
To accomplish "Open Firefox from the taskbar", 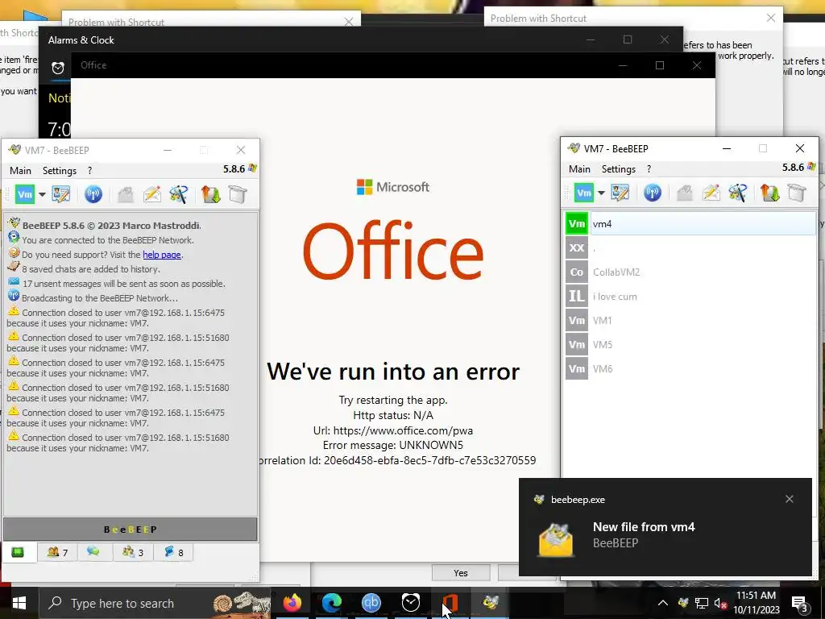I will click(292, 603).
